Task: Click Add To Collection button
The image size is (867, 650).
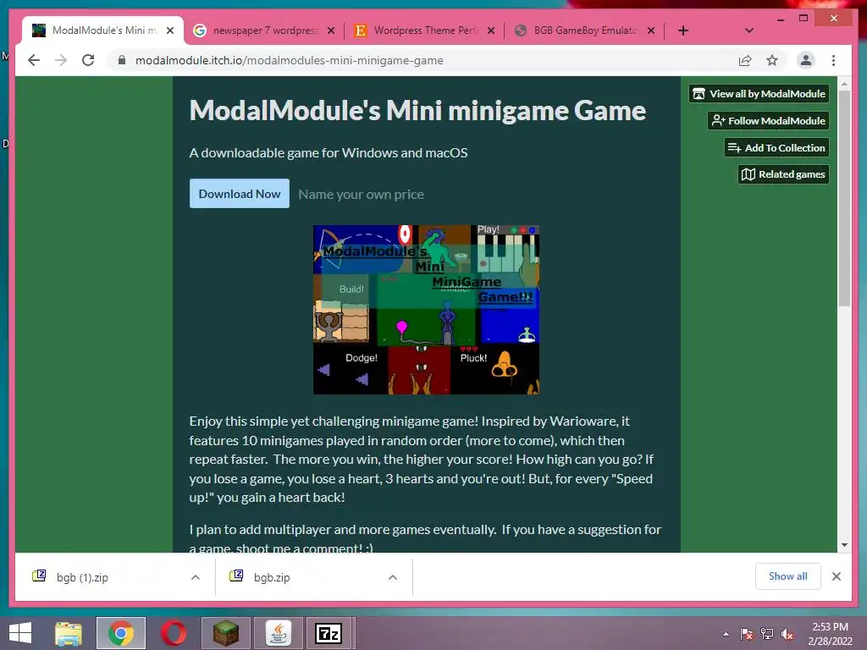Action: pos(776,147)
